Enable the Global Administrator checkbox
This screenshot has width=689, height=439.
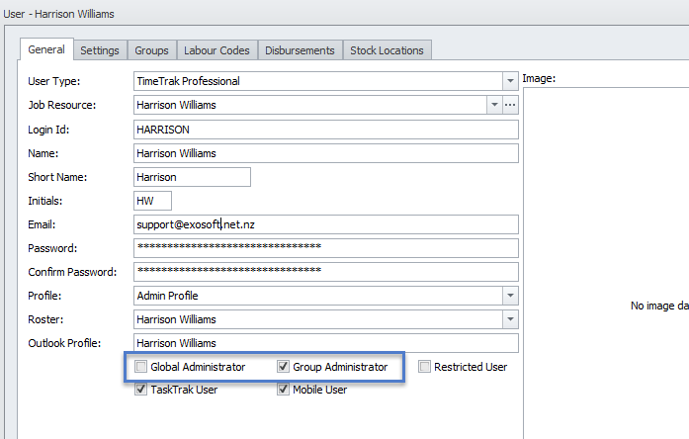141,367
